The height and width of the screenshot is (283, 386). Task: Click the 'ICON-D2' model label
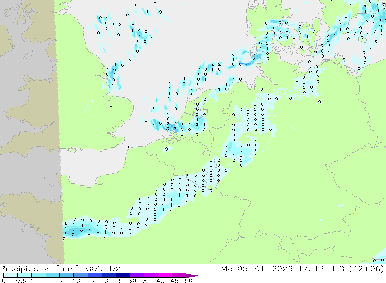(102, 268)
